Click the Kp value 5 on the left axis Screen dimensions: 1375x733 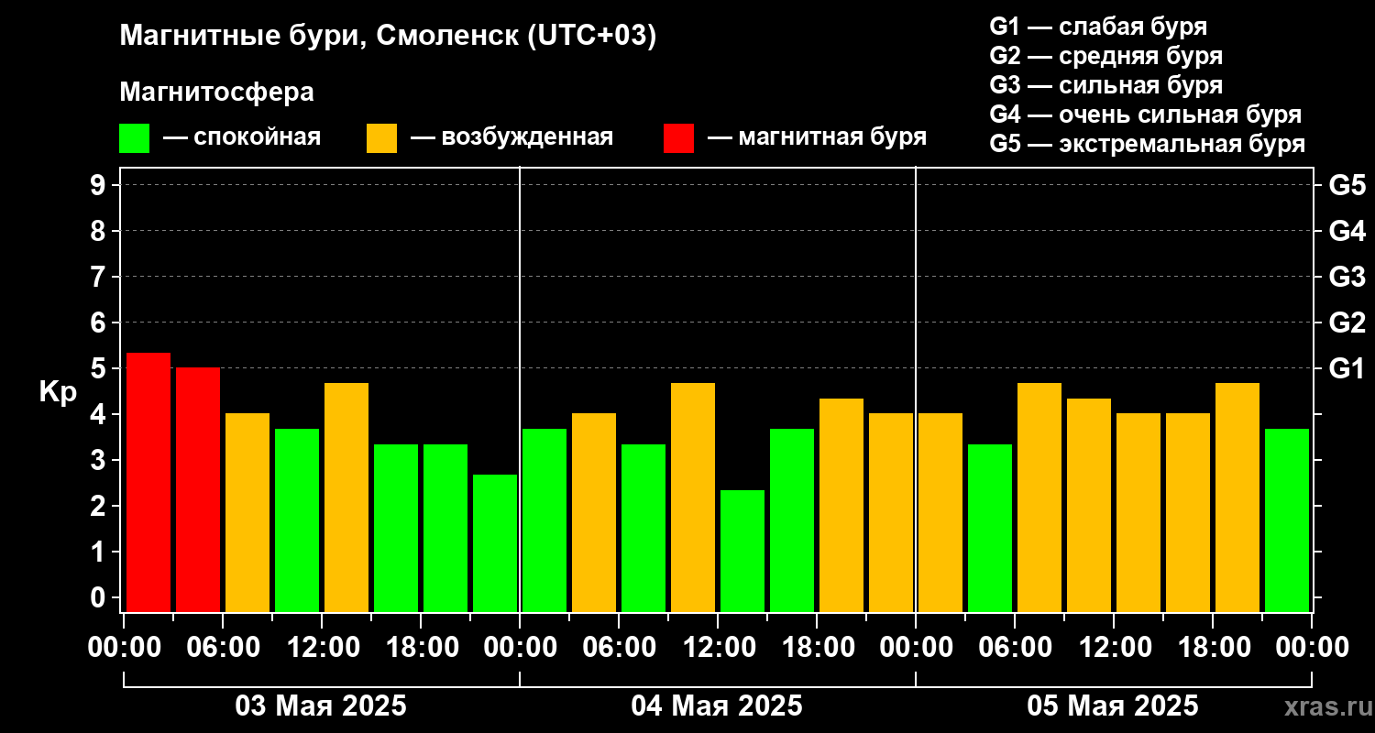click(x=99, y=368)
